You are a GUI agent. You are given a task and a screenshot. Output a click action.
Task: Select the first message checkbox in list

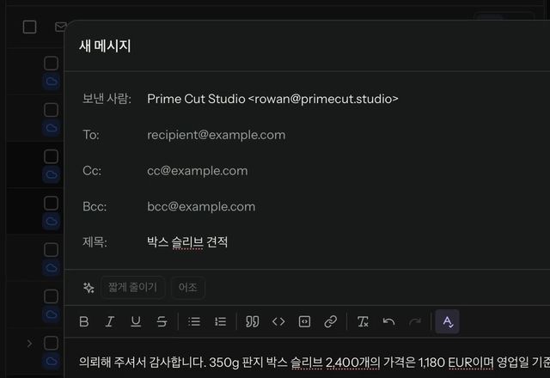point(52,64)
